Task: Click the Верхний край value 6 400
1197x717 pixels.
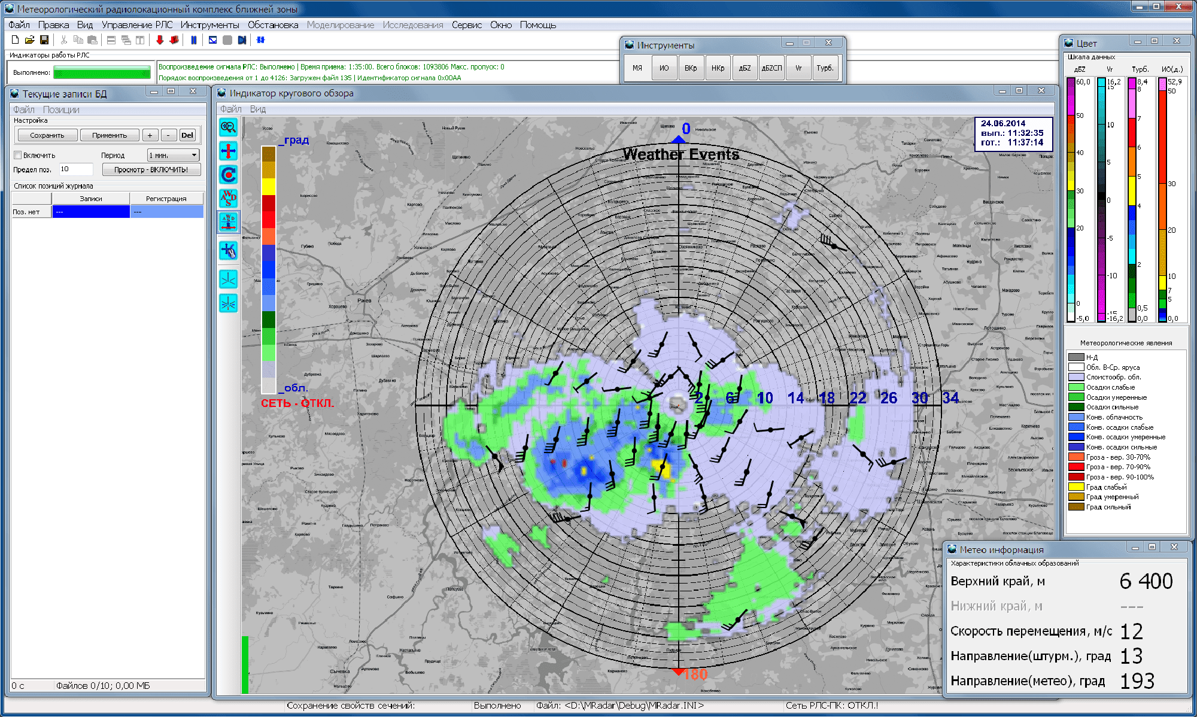Action: click(1146, 581)
